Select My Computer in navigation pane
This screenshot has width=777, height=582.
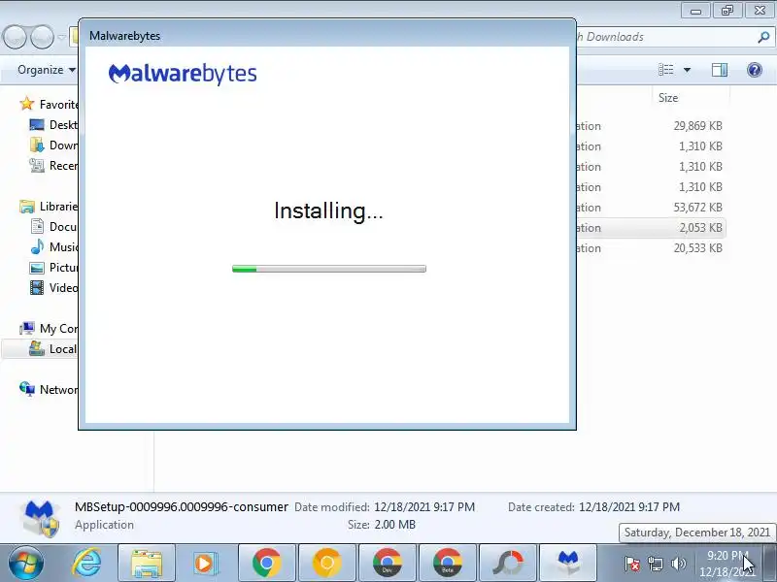[49, 328]
